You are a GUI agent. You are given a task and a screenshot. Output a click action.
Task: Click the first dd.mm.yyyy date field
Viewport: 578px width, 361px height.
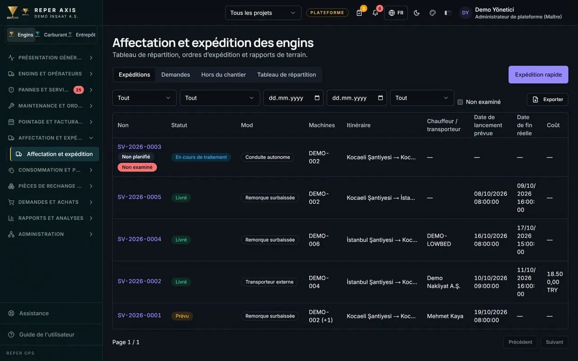(x=294, y=98)
